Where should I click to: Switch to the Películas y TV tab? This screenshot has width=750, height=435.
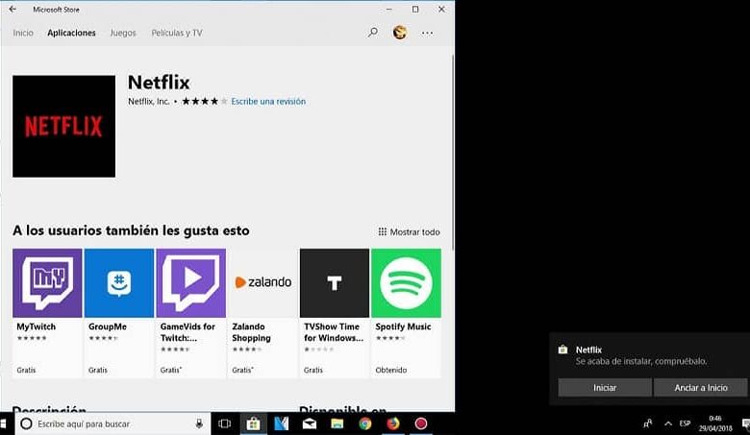tap(177, 33)
